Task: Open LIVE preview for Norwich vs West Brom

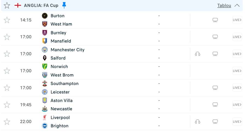Action: (x=237, y=71)
